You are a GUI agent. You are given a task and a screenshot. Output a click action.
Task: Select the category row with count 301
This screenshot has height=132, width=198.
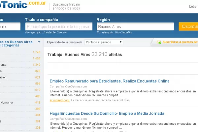pos(20,121)
